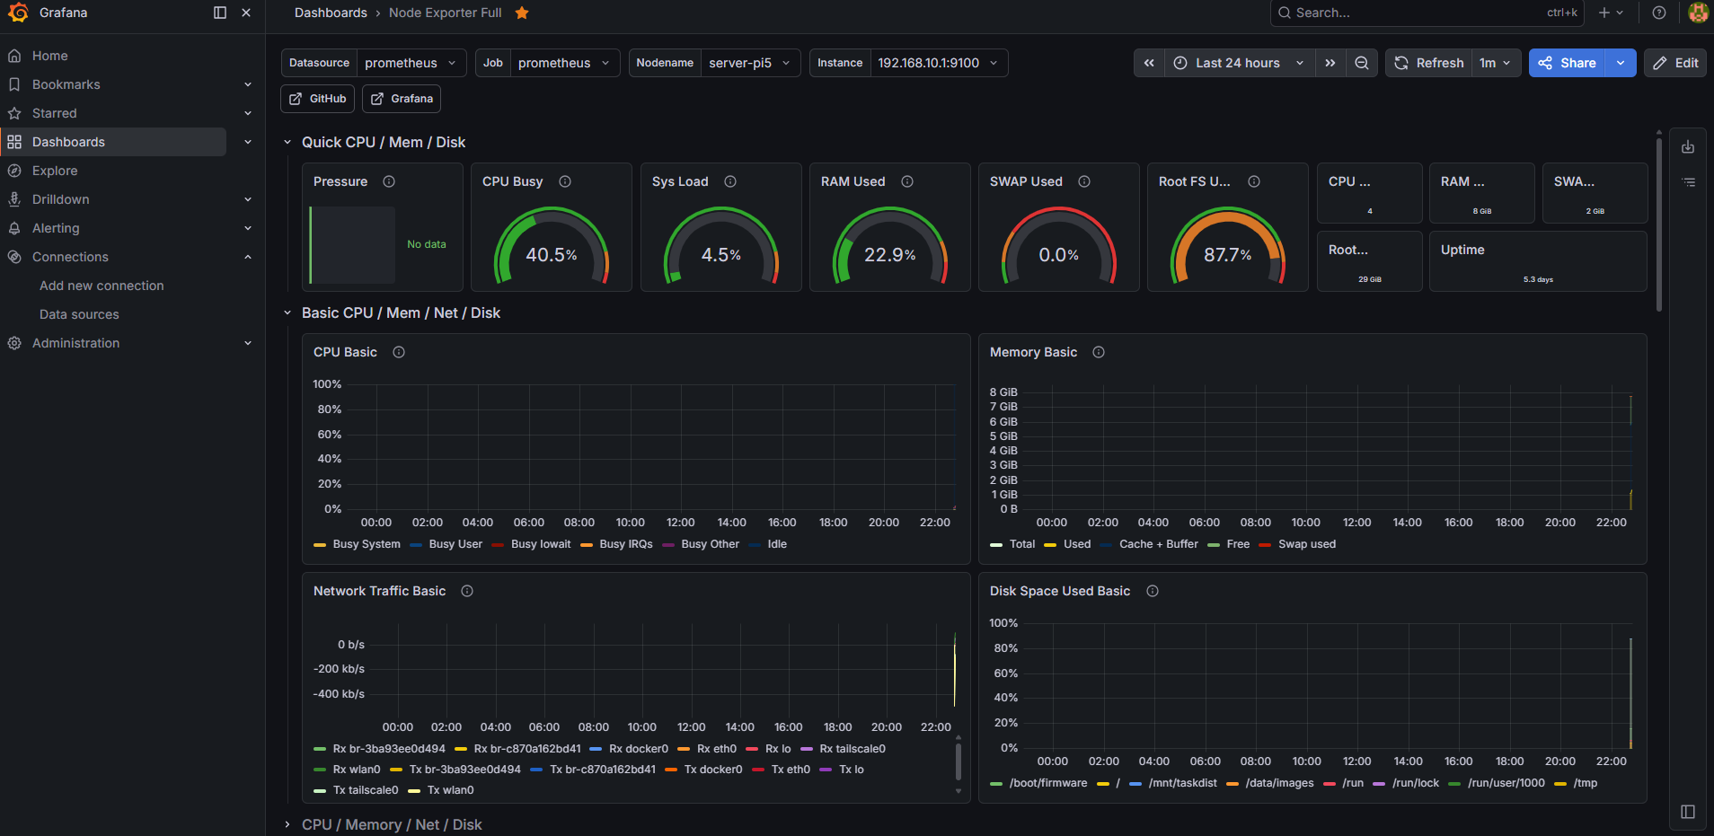Open the 1m auto-refresh interval dropdown

tap(1496, 63)
